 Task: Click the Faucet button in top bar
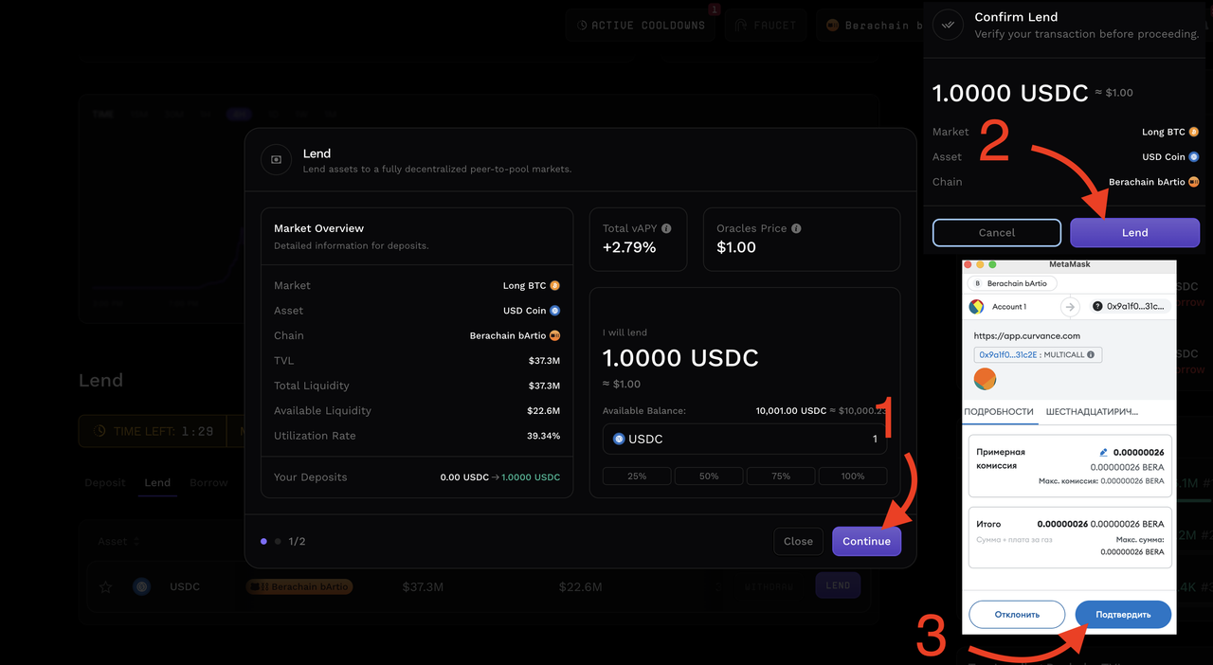pos(766,25)
